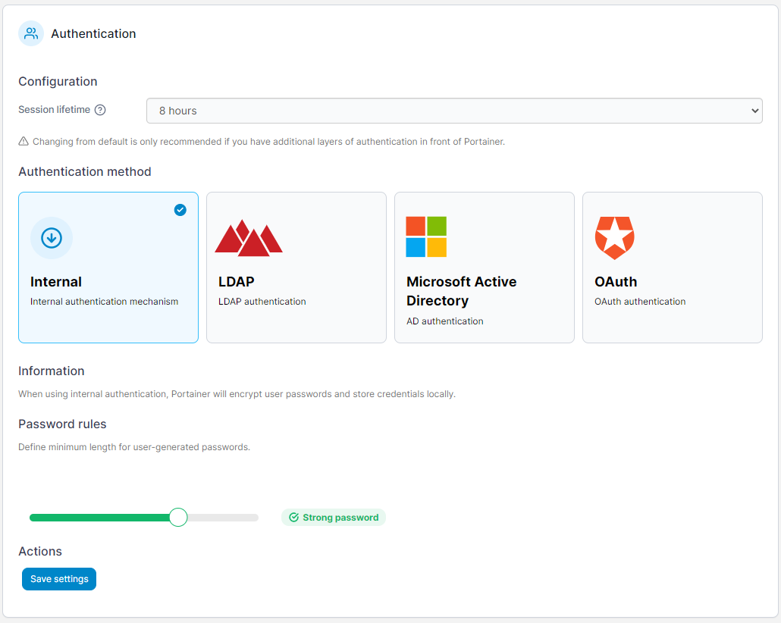Expand the session lifetime options list
This screenshot has height=623, width=781.
pos(455,111)
